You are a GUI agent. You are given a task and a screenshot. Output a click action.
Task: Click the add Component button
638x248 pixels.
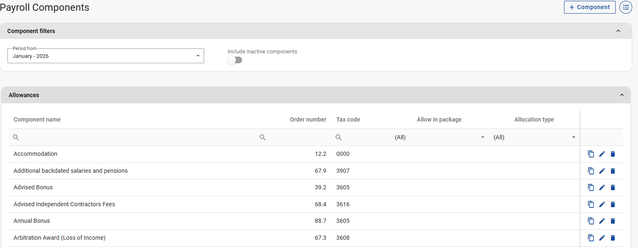589,7
